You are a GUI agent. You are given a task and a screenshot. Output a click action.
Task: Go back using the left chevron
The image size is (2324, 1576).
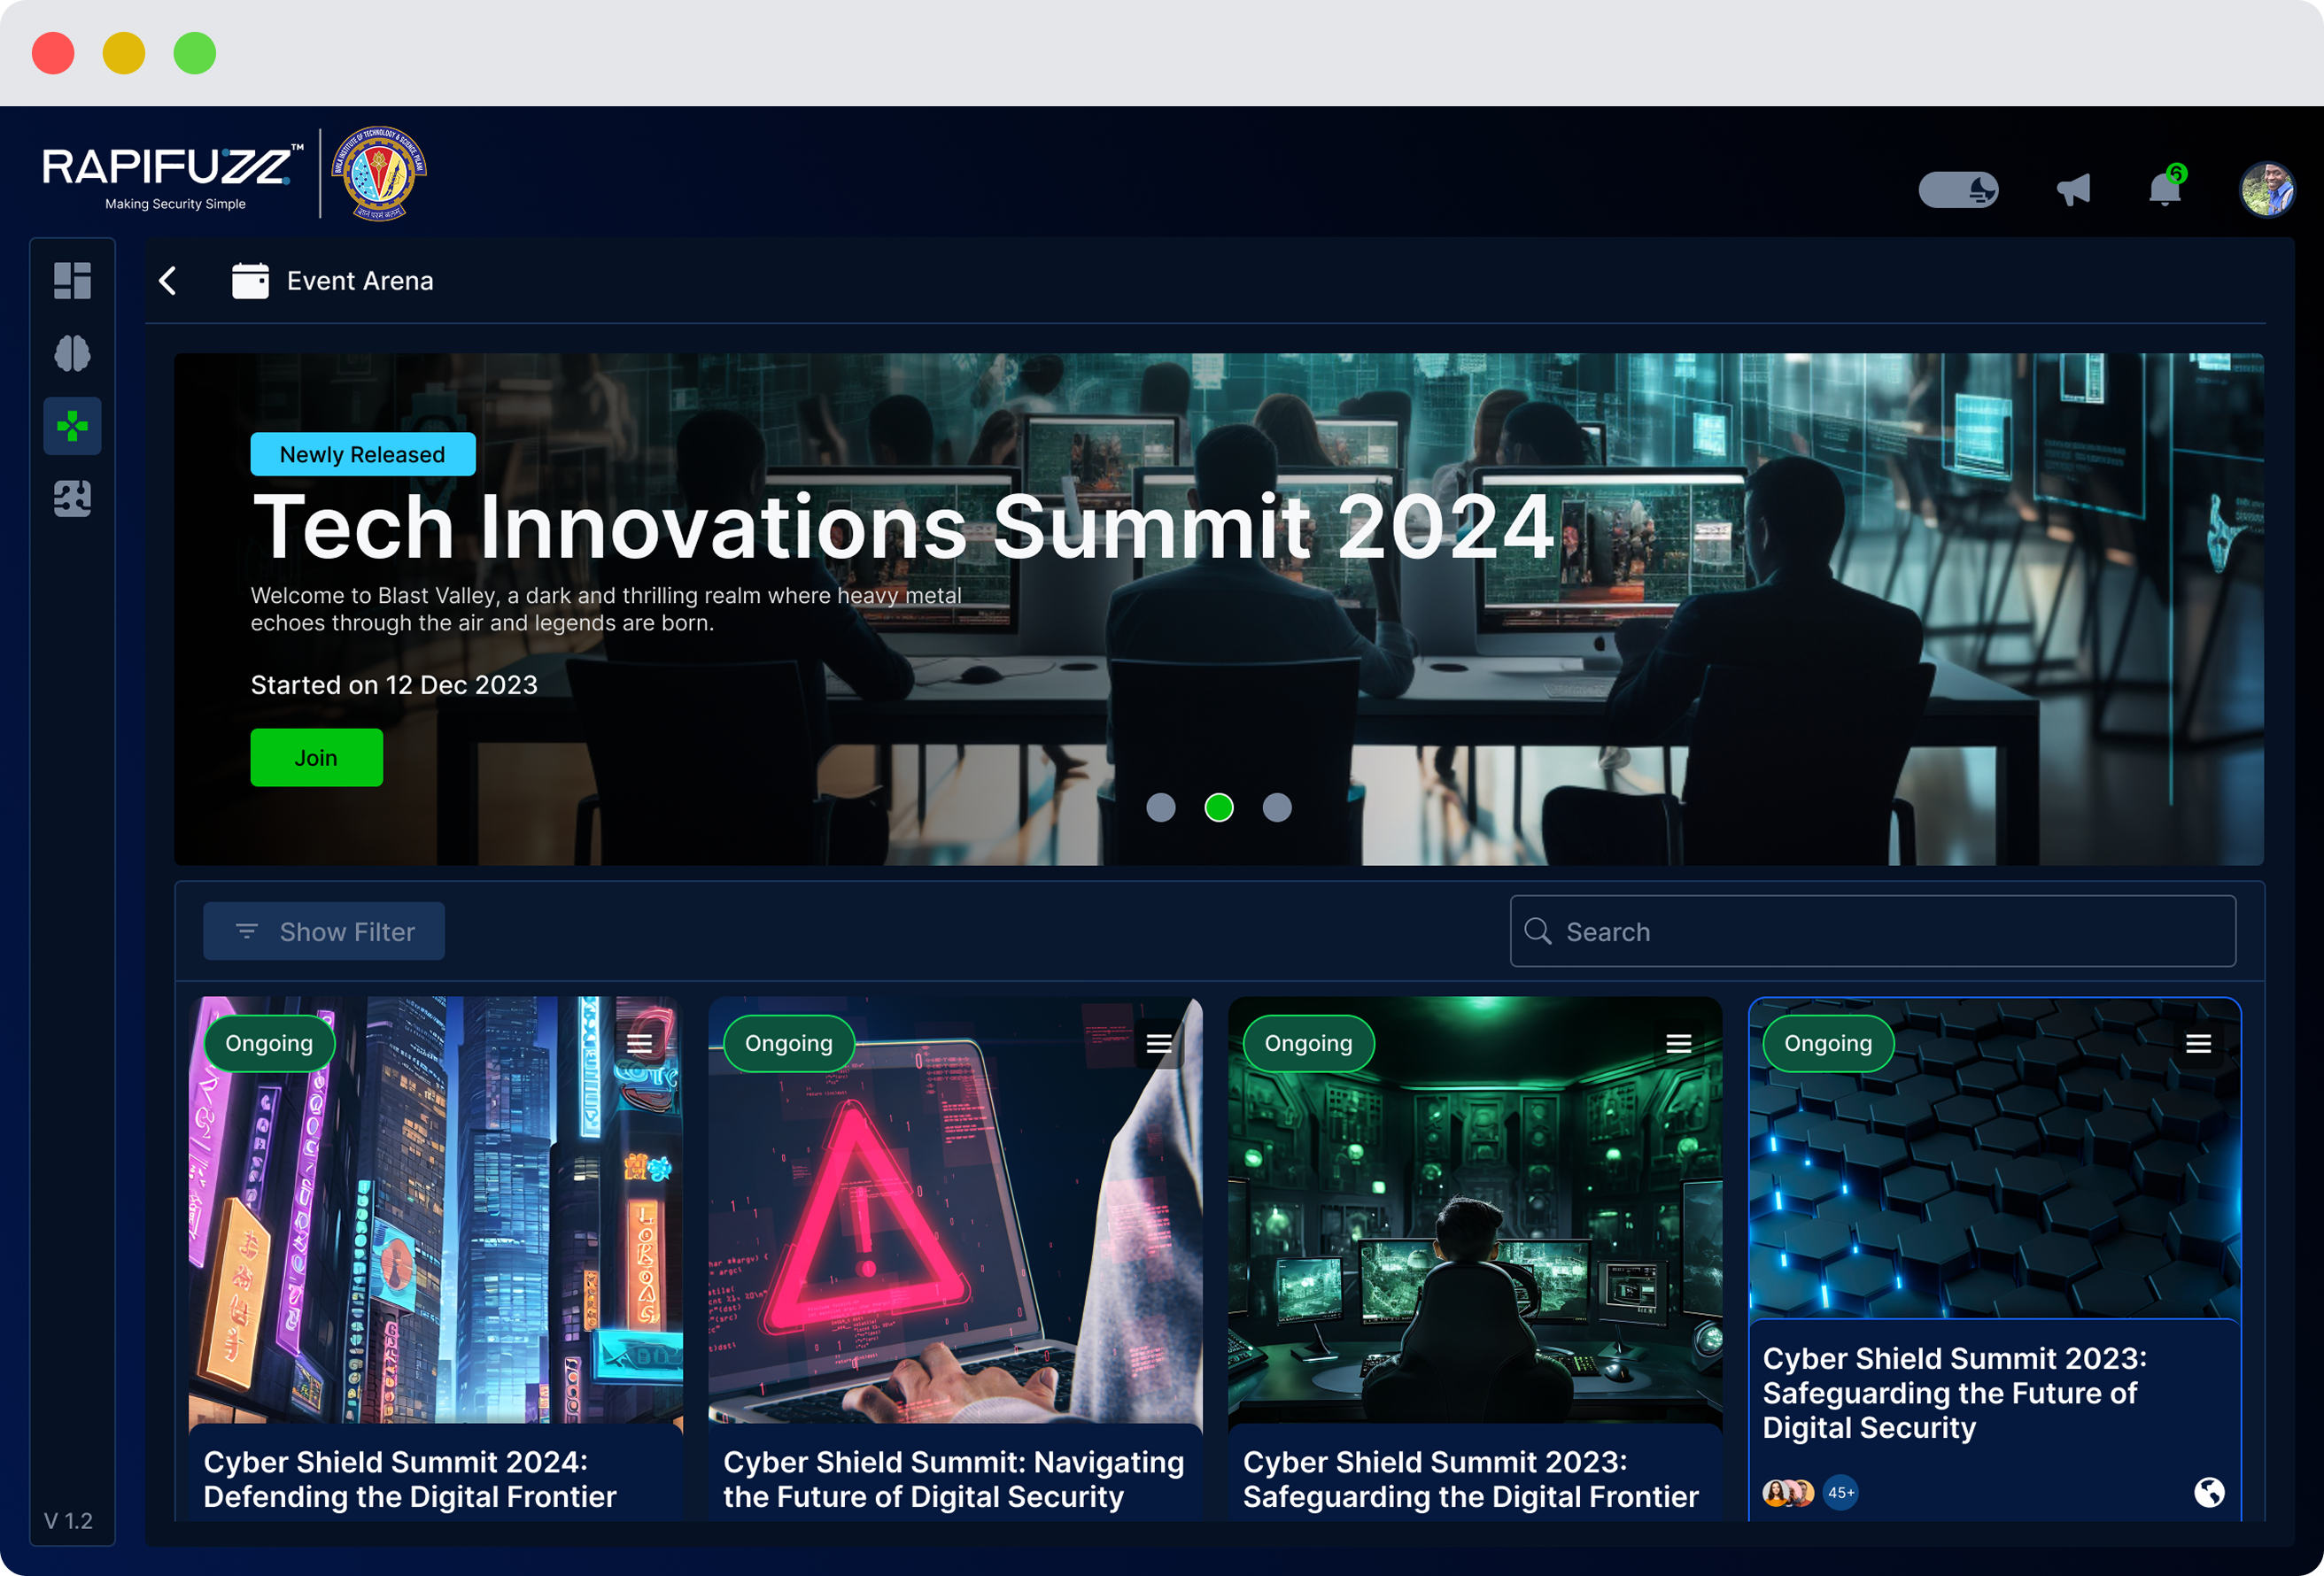168,281
